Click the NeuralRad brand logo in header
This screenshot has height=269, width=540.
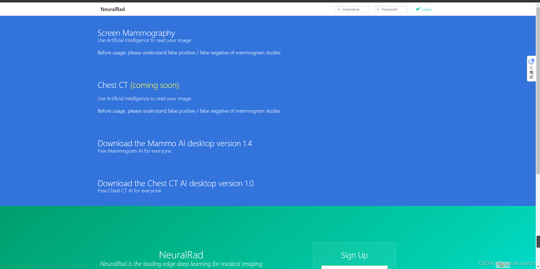pyautogui.click(x=113, y=9)
